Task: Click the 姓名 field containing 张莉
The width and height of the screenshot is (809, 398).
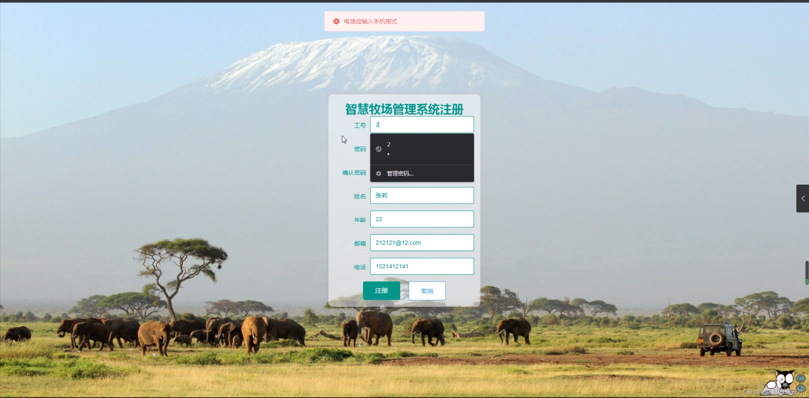Action: click(422, 195)
